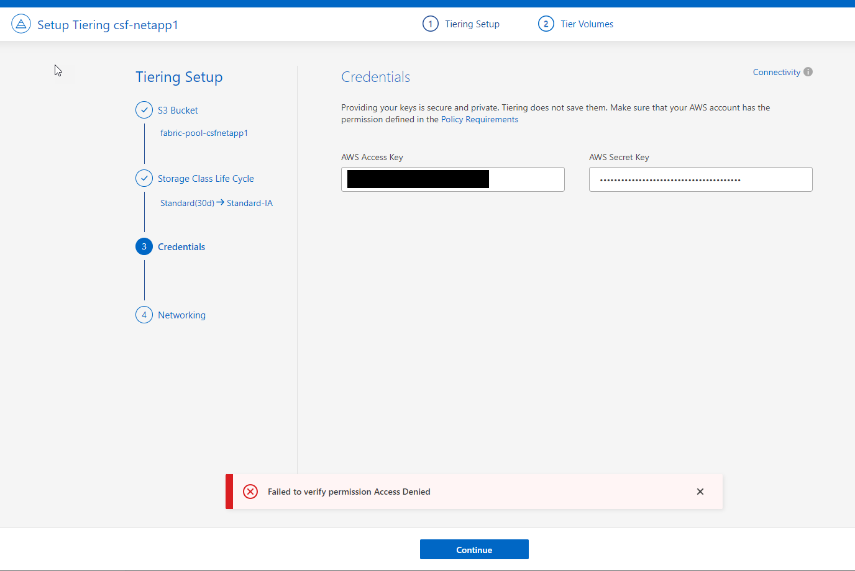Click the Storage Class Life Cycle checkmark icon
Screen dimensions: 855x571
pos(144,178)
